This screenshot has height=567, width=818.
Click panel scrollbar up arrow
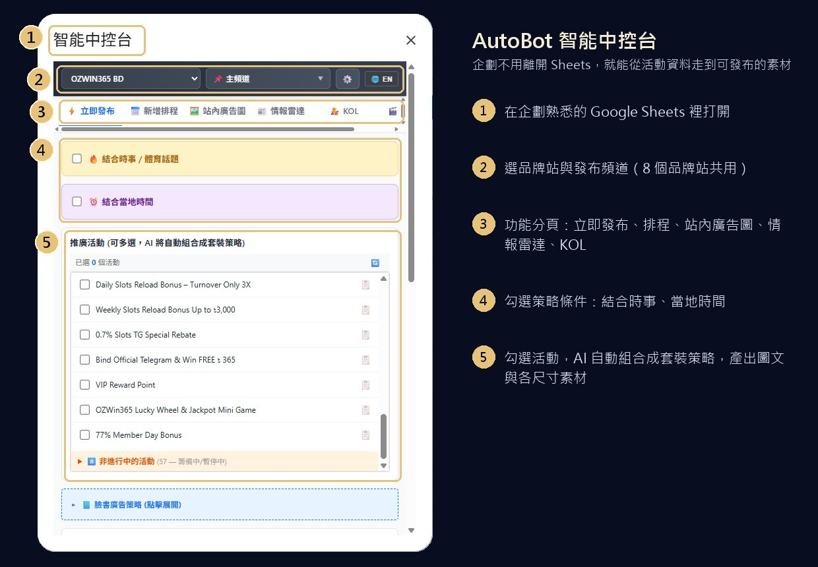pyautogui.click(x=411, y=66)
